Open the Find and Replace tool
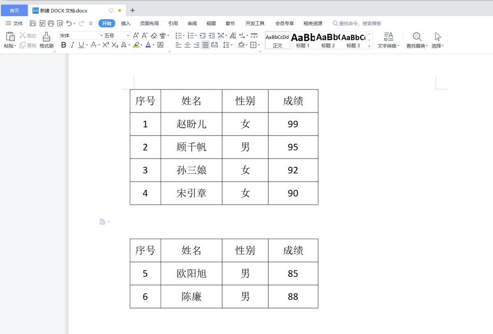Image resolution: width=493 pixels, height=334 pixels. (417, 40)
